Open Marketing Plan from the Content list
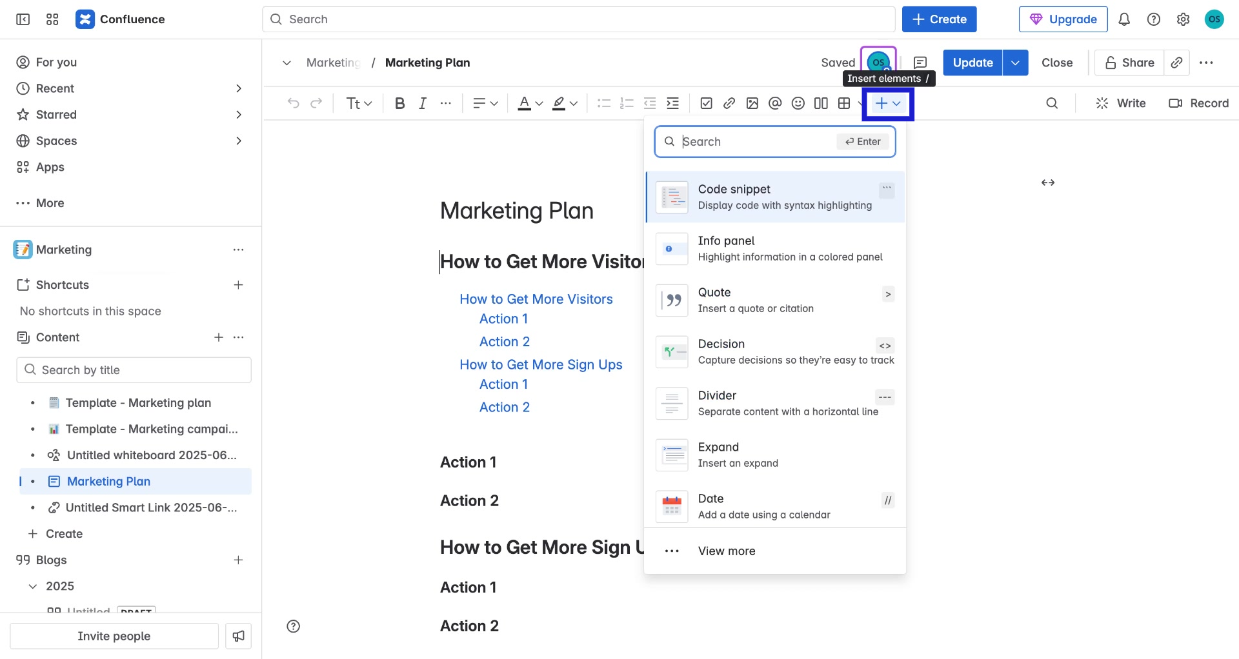Viewport: 1239px width, 659px height. click(108, 481)
